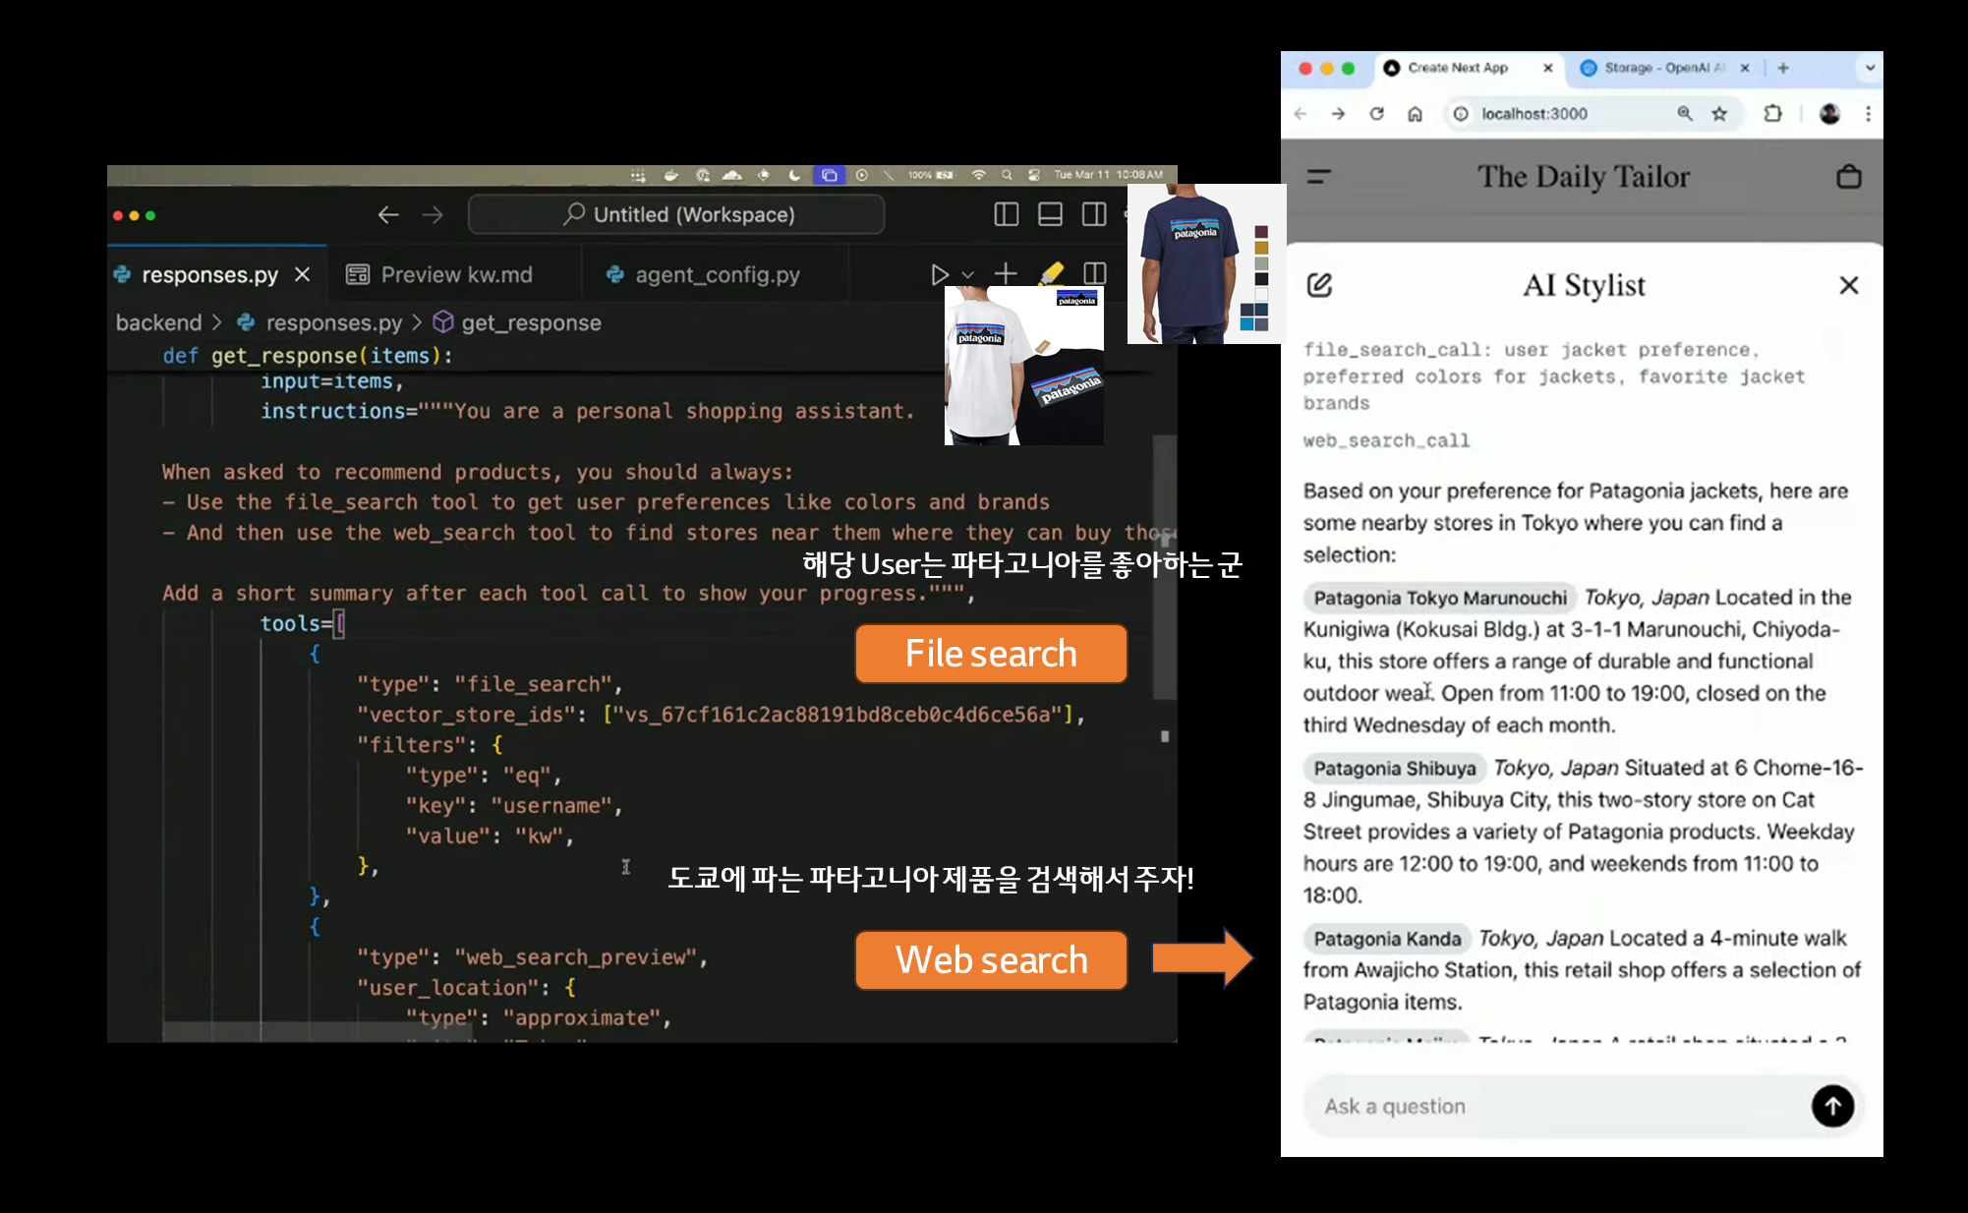Viewport: 1968px width, 1213px height.
Task: Open the Patagonia Tokyo Marunouchi link
Action: (x=1440, y=598)
